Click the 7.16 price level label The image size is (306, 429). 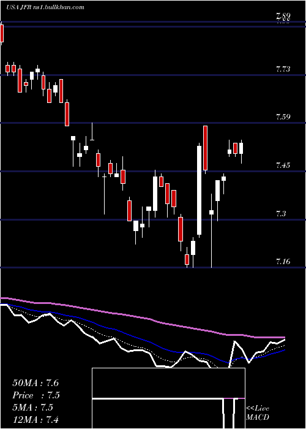click(283, 262)
